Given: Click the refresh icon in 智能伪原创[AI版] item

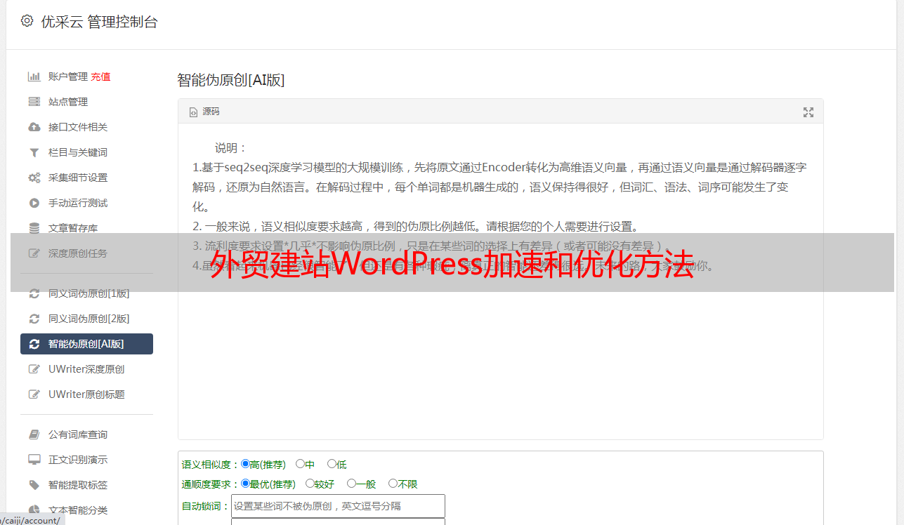Looking at the screenshot, I should click(x=34, y=344).
